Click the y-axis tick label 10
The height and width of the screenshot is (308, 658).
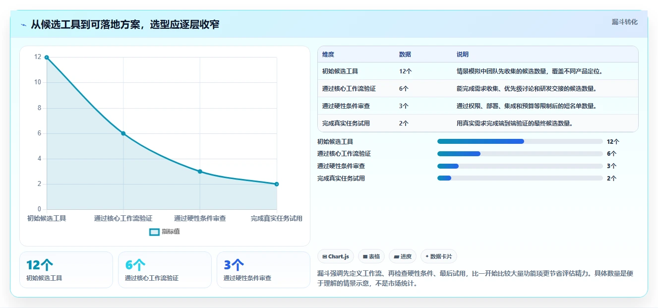(x=38, y=82)
